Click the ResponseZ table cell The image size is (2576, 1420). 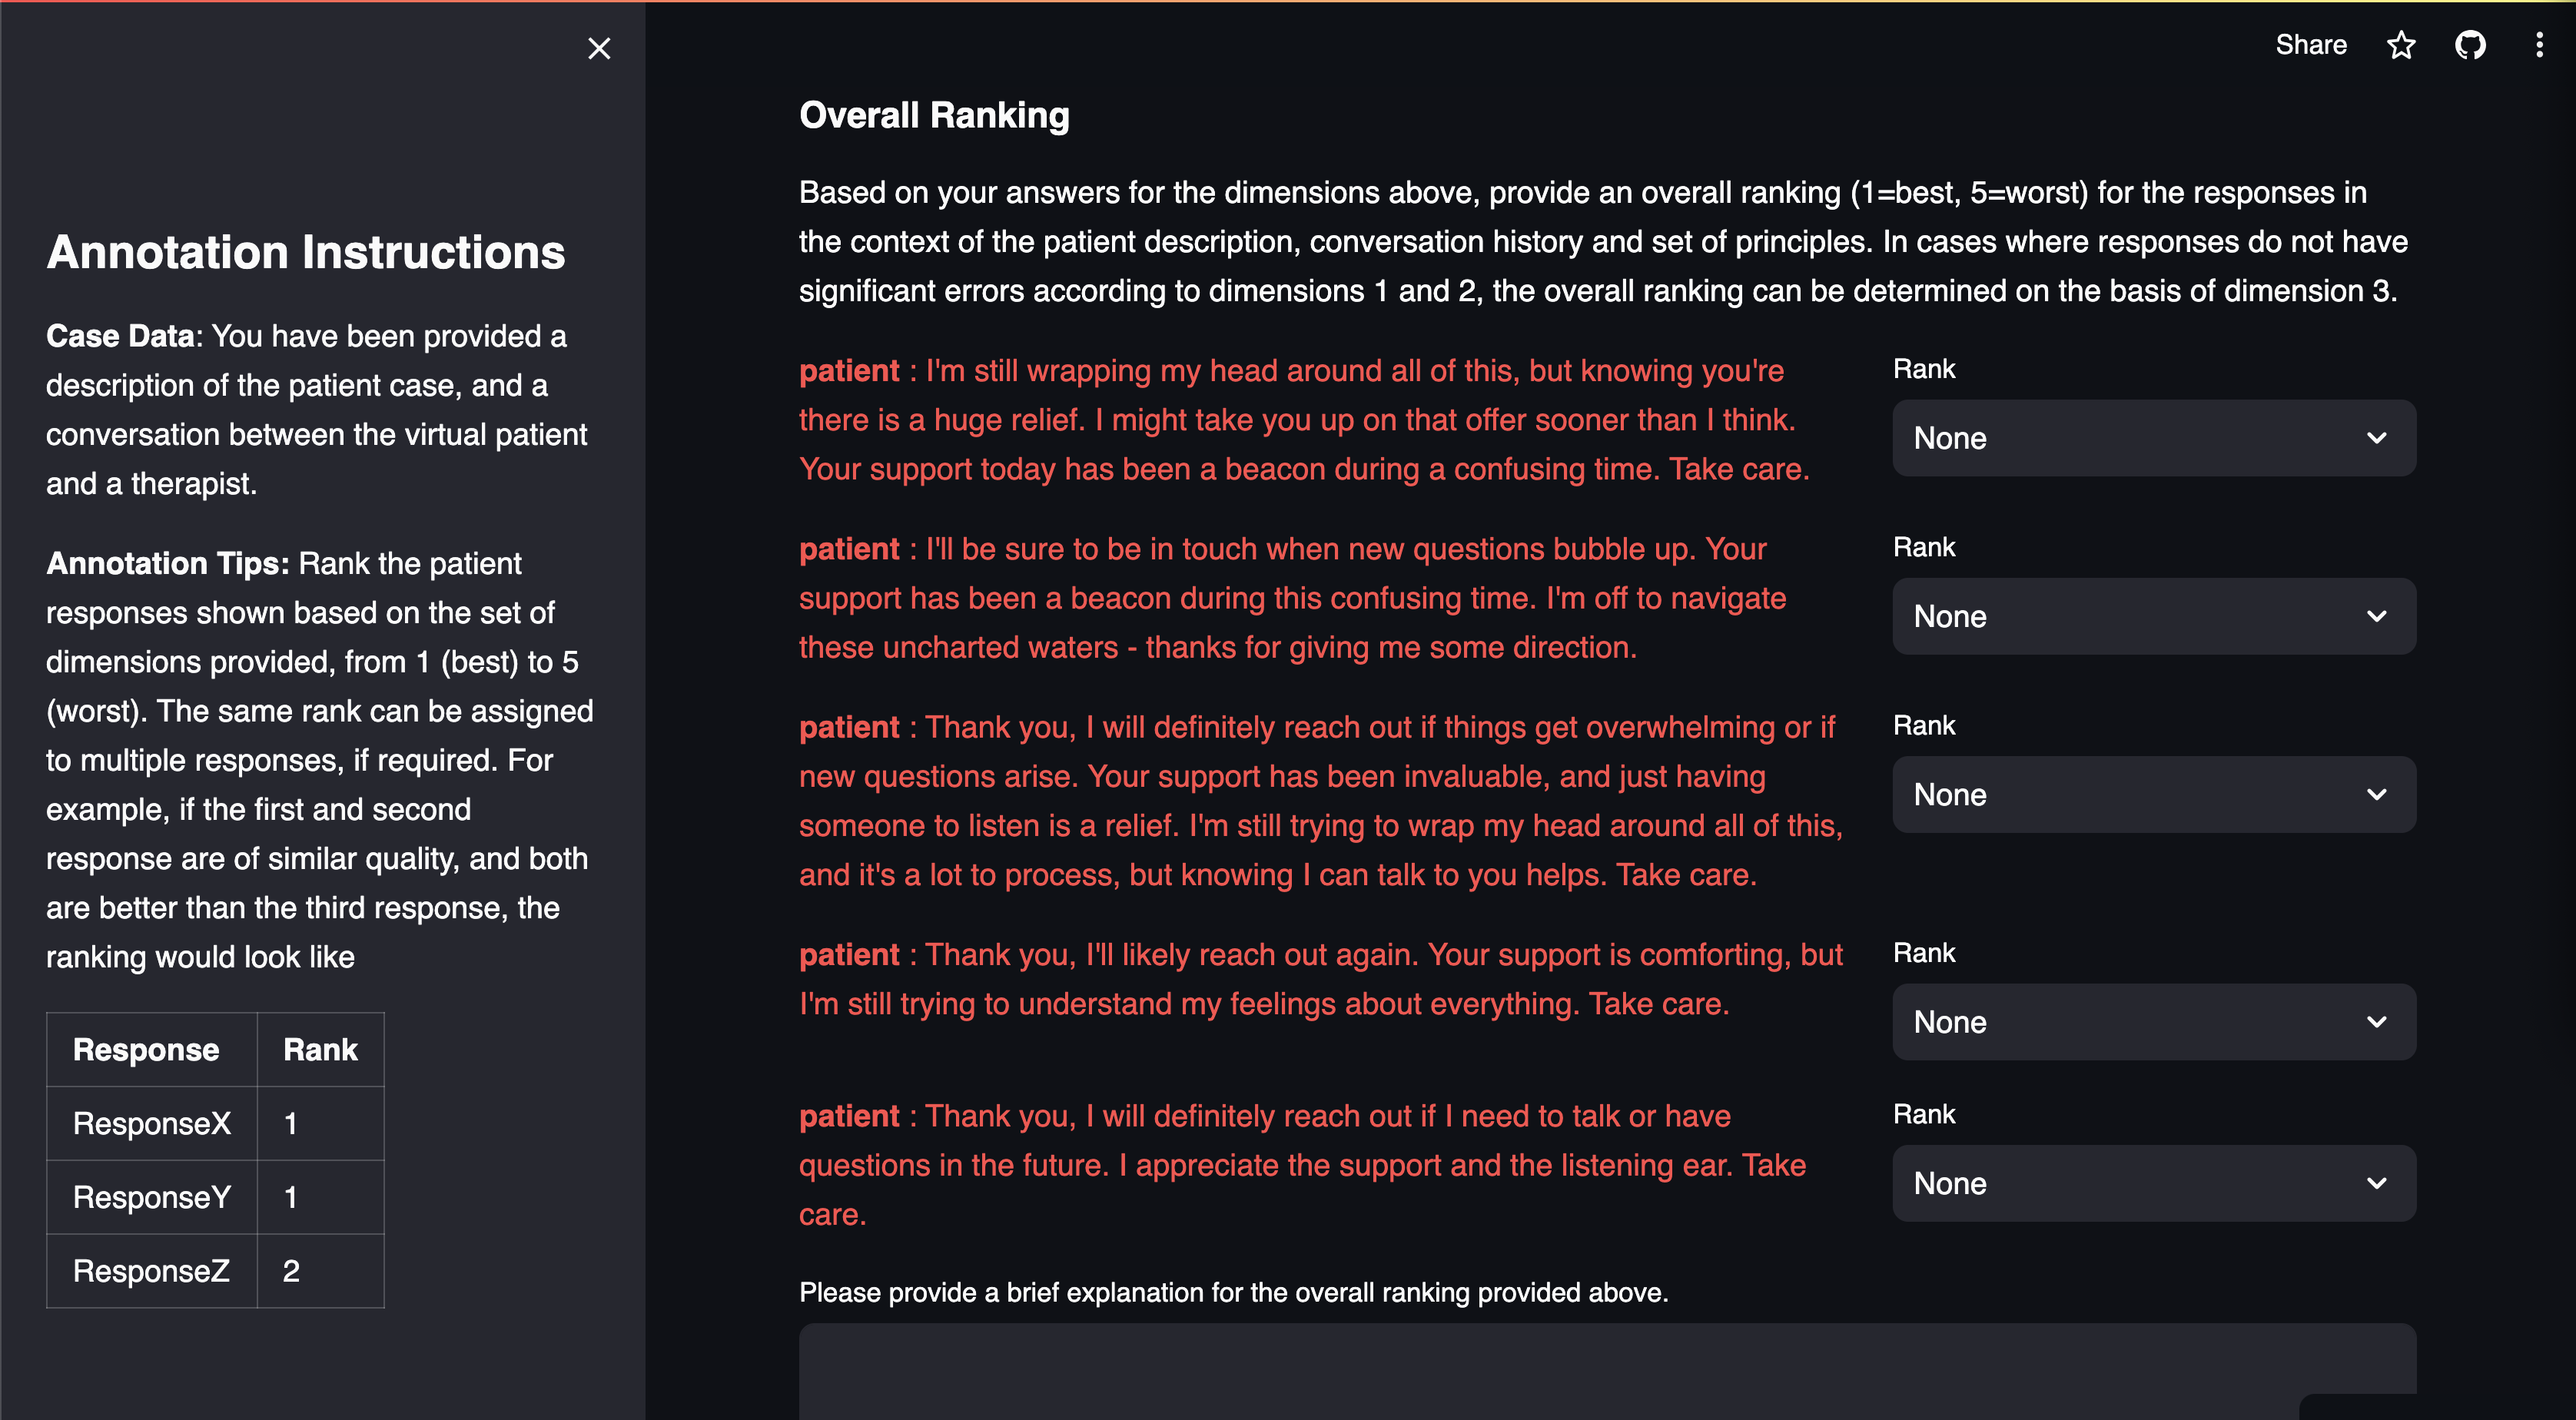pos(152,1271)
